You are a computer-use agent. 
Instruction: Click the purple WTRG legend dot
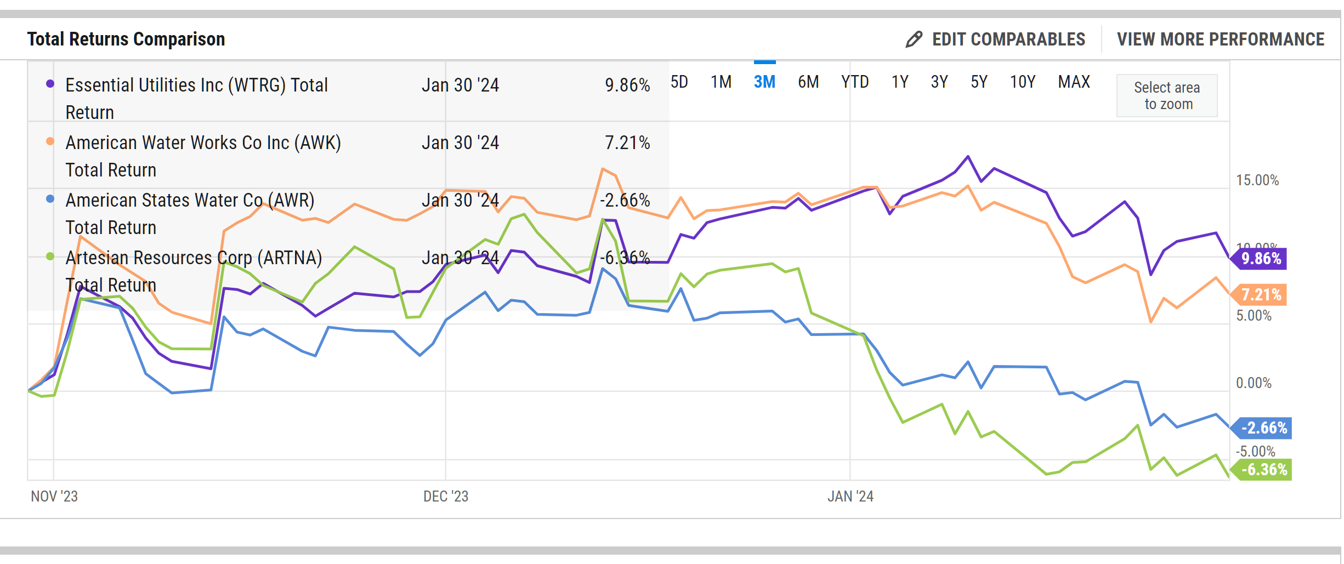click(50, 84)
